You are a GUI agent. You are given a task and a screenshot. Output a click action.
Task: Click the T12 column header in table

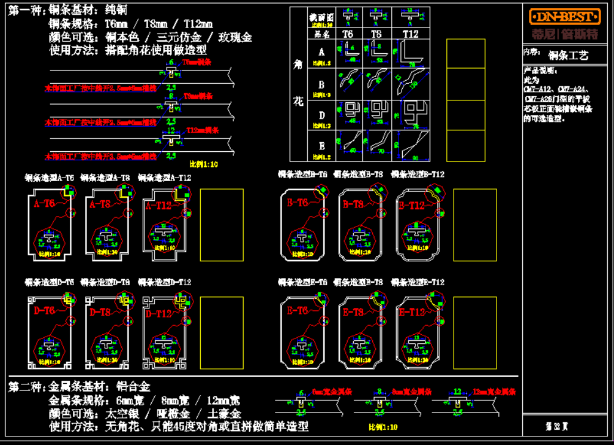(410, 35)
